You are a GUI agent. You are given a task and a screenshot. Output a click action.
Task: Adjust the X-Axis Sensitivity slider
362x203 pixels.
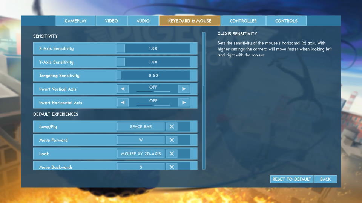click(x=153, y=48)
